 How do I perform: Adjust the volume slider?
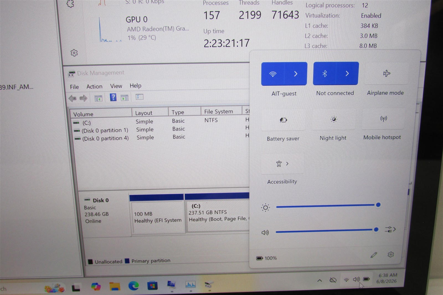pos(327,230)
